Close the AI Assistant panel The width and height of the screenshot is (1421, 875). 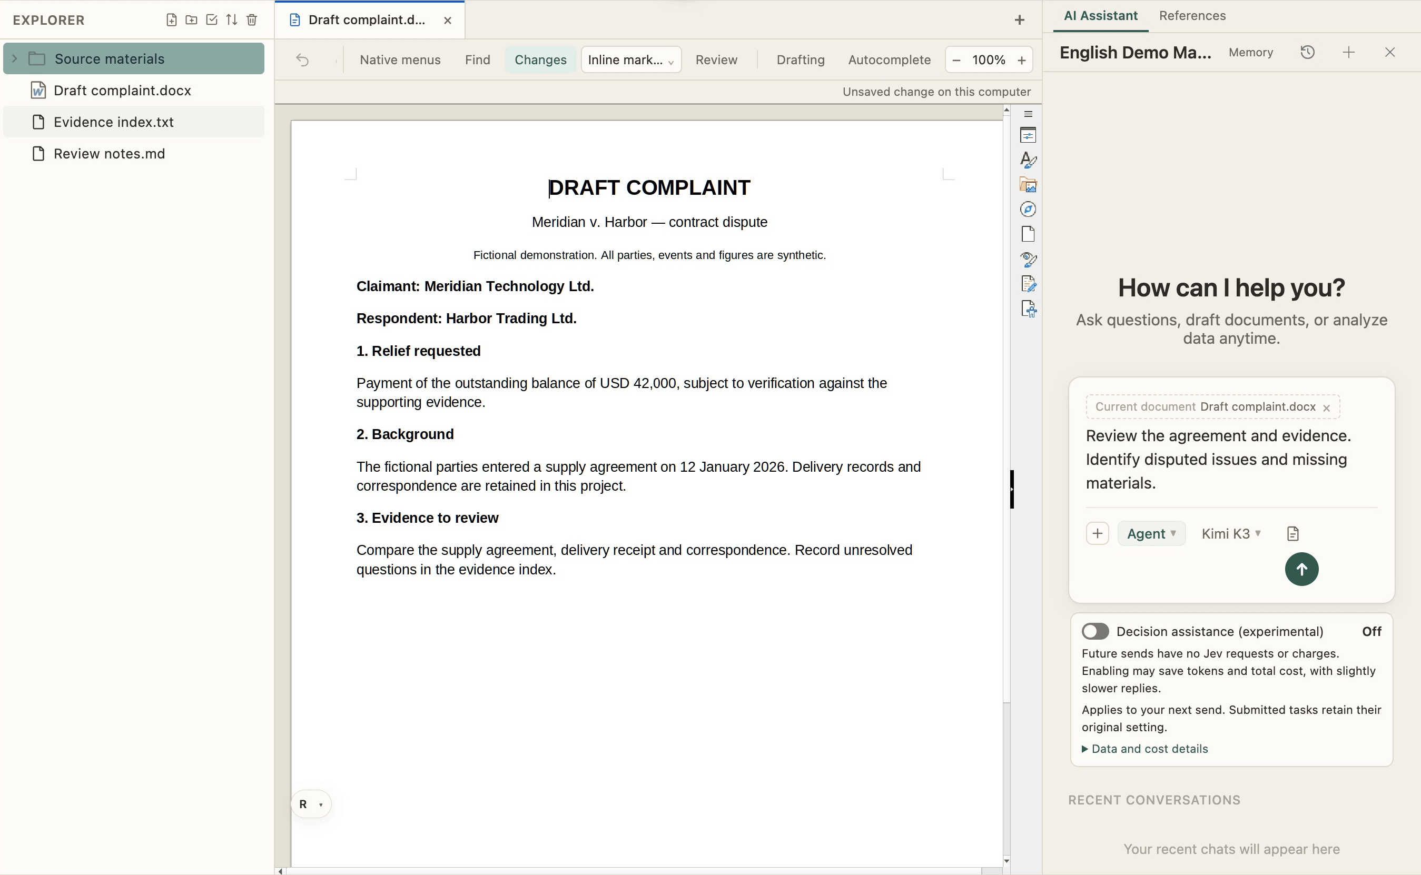coord(1390,52)
